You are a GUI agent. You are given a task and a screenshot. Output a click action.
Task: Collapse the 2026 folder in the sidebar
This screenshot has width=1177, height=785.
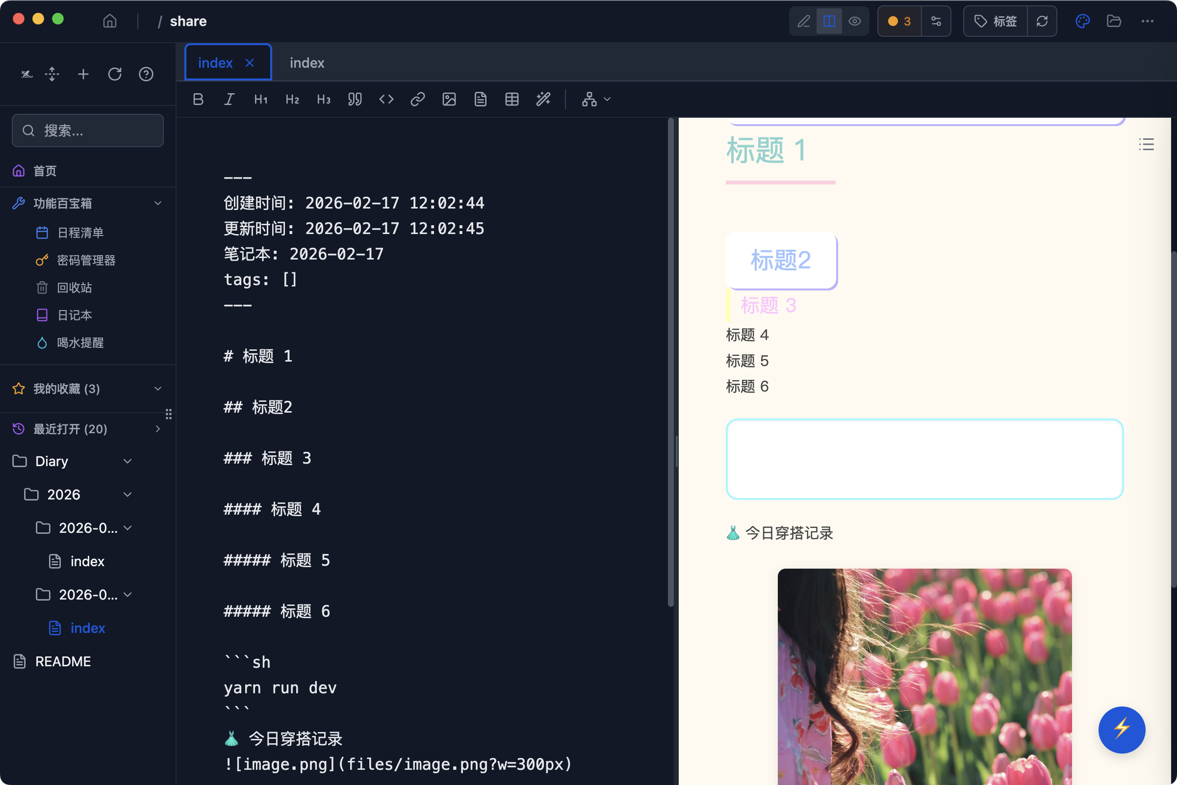click(128, 494)
